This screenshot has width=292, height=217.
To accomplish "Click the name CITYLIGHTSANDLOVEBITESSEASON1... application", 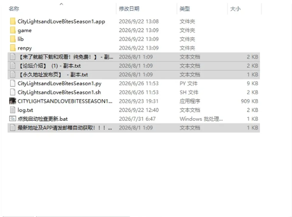I will [65, 101].
